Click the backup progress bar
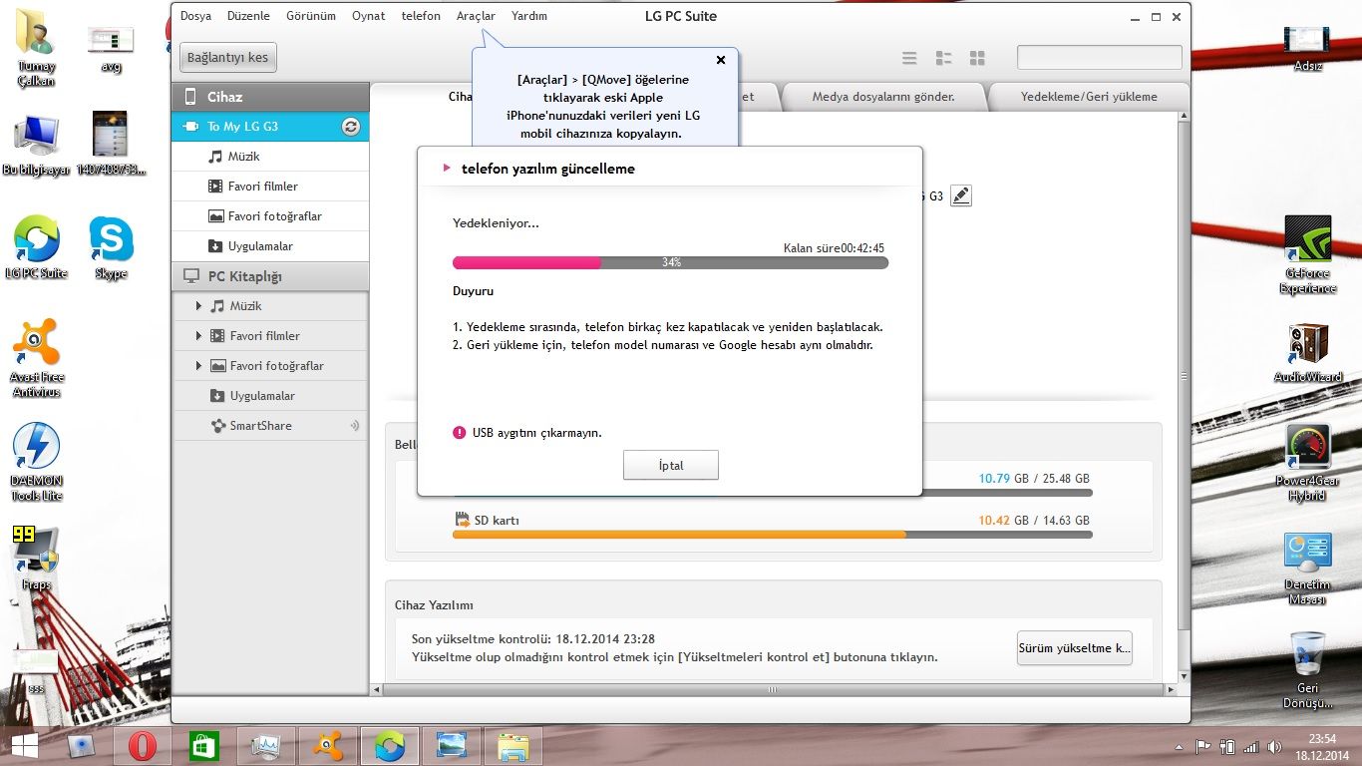The image size is (1362, 766). pos(670,263)
